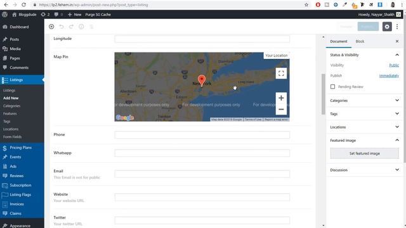The image size is (406, 228).
Task: Close the settings sidebar with X
Action: [397, 41]
